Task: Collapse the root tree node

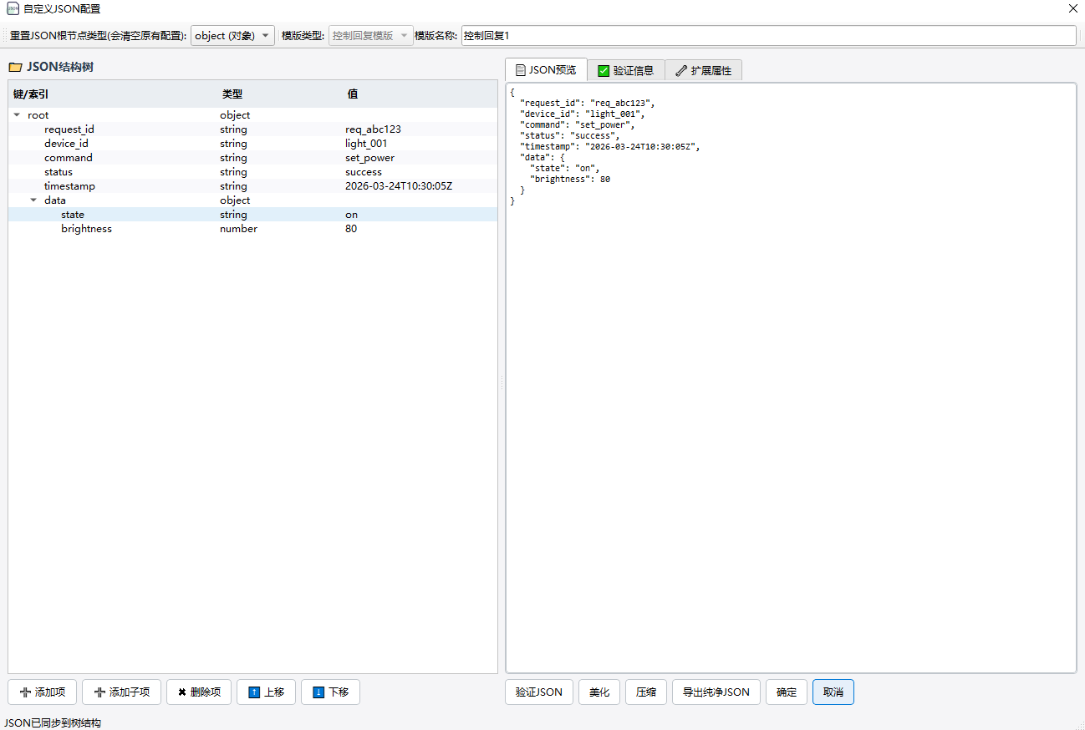Action: point(17,115)
